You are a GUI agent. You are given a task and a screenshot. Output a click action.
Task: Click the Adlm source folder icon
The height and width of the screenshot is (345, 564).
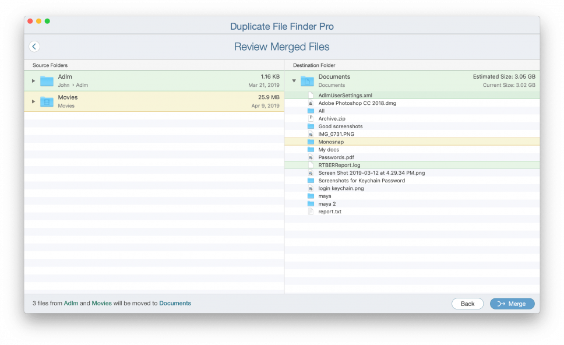pos(46,80)
